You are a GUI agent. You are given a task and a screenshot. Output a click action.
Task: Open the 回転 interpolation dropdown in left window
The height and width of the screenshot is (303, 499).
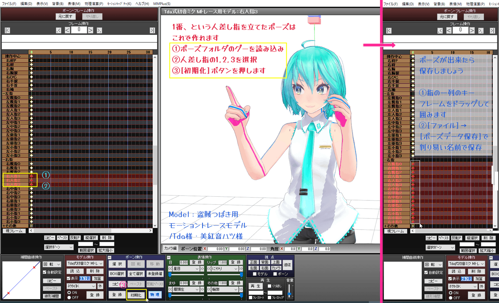click(x=52, y=264)
